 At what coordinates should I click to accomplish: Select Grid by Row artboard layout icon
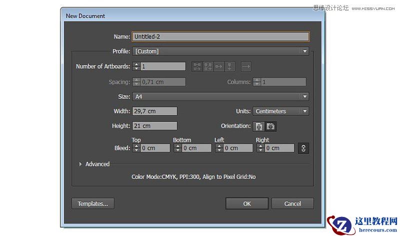coord(196,66)
